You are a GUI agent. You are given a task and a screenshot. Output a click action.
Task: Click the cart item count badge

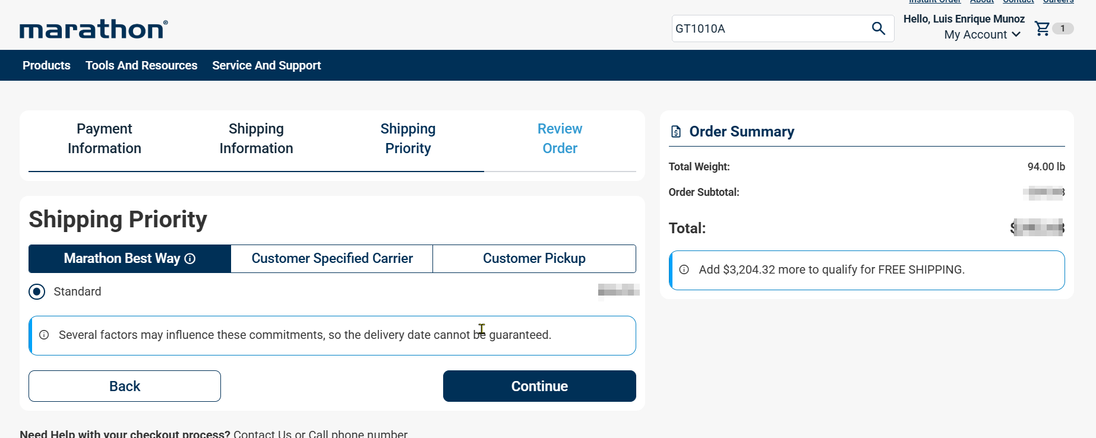pos(1063,28)
